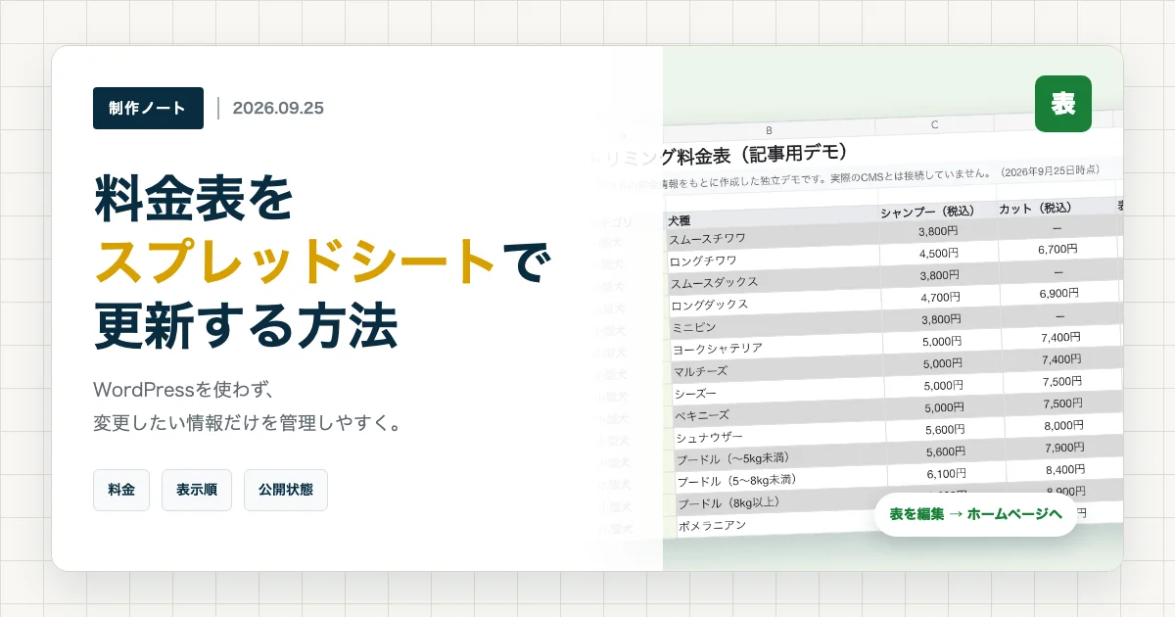Select the シュナウザー cell
This screenshot has height=617, width=1175.
click(x=782, y=435)
